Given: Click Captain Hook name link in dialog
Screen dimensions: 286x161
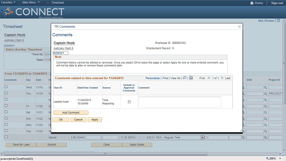Looking at the screenshot, I should 64,43.
